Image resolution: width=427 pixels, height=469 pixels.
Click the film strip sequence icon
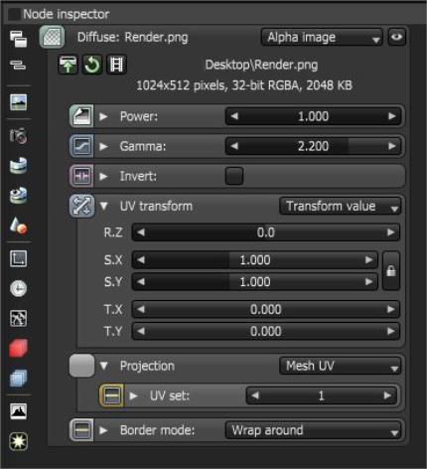coord(116,65)
